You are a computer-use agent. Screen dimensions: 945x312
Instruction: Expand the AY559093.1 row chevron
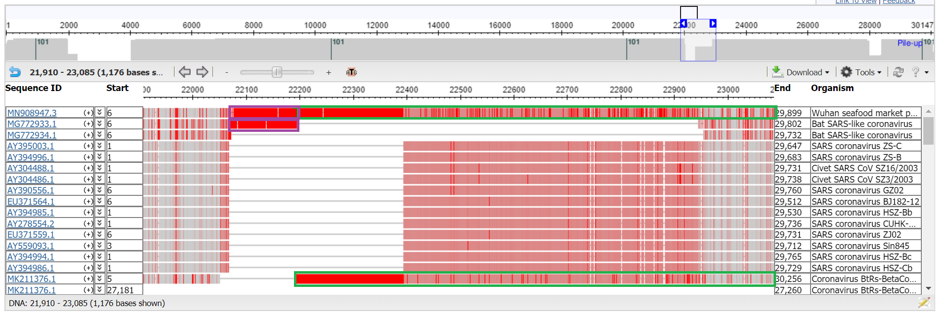click(x=99, y=245)
